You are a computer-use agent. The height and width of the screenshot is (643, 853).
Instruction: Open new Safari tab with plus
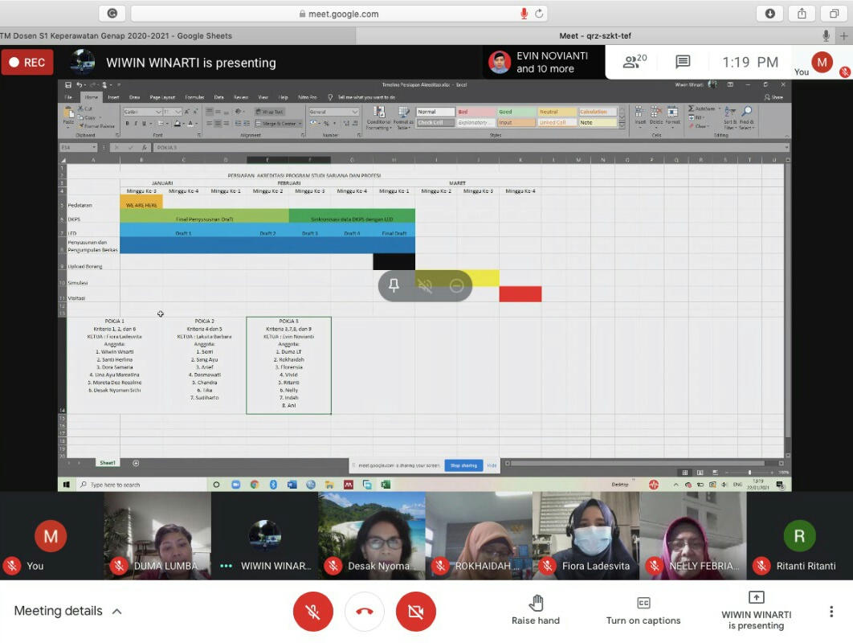point(843,36)
